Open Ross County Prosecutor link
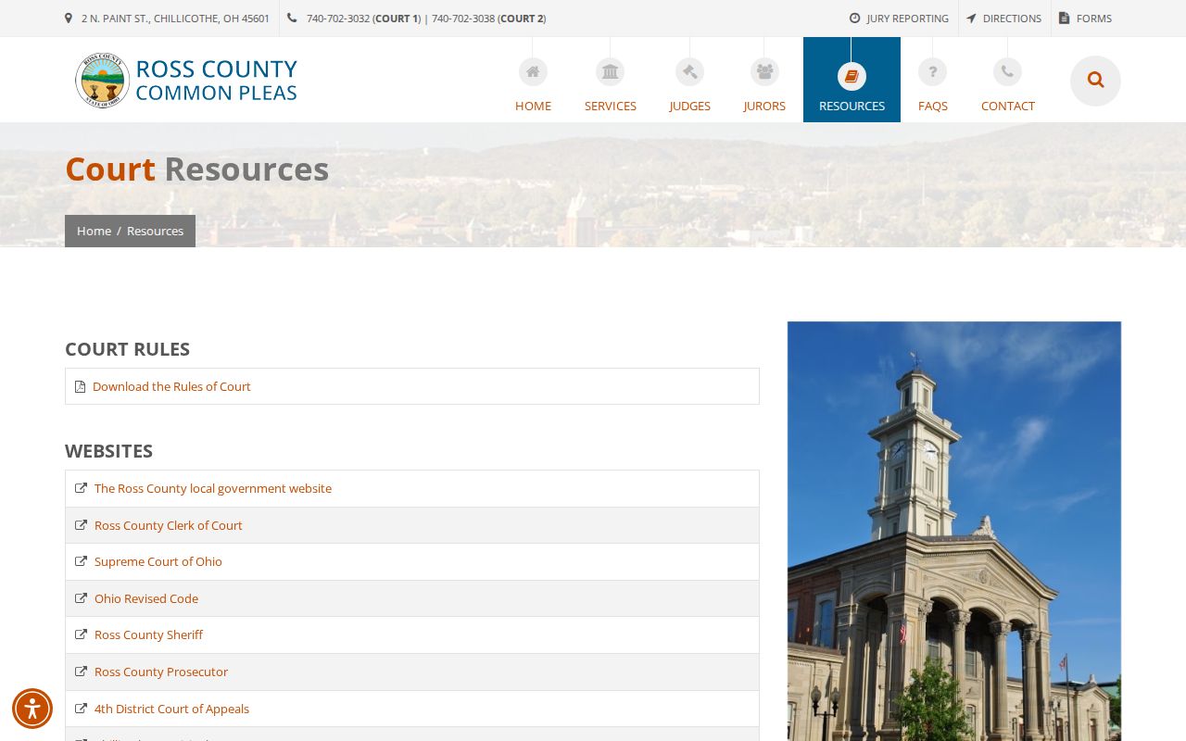The image size is (1186, 741). pos(160,672)
